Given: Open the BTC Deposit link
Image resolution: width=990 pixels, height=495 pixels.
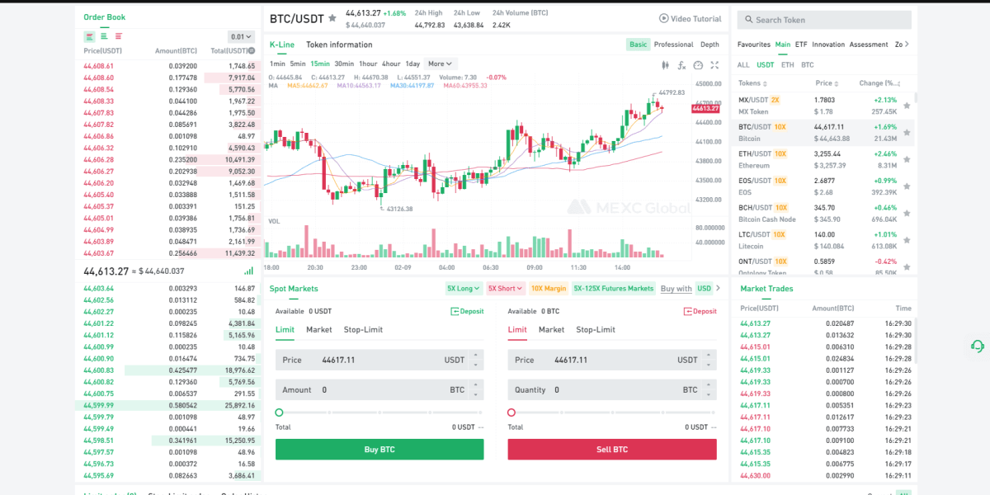Looking at the screenshot, I should pyautogui.click(x=700, y=311).
